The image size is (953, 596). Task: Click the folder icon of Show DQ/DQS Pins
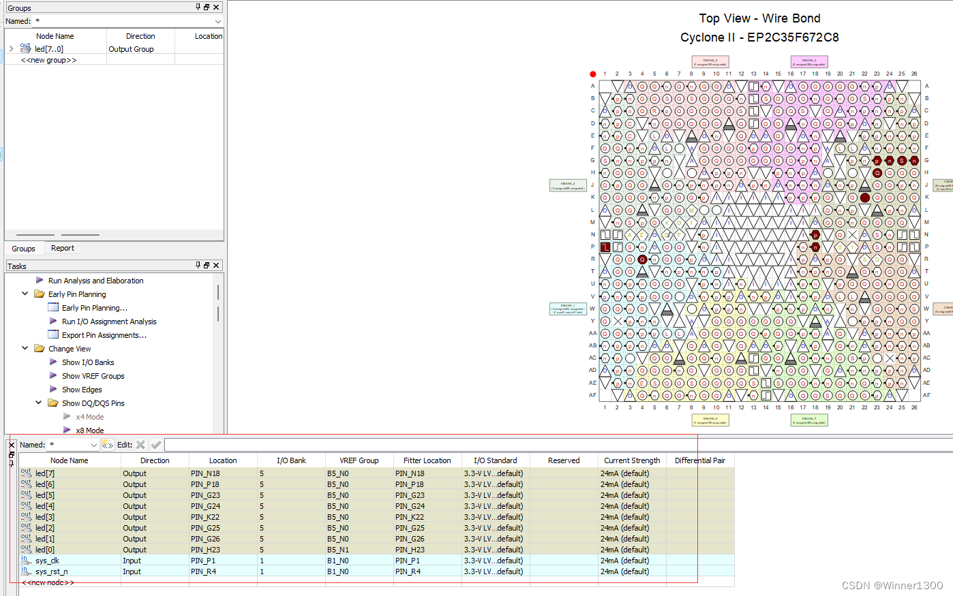[53, 403]
